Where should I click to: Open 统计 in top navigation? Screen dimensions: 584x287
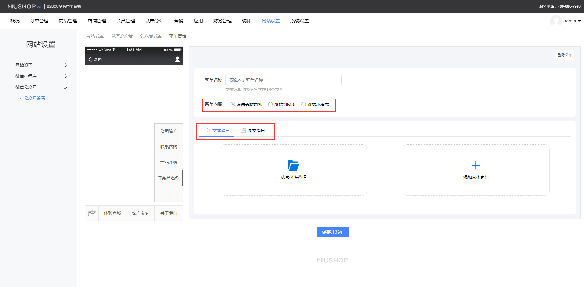point(247,21)
